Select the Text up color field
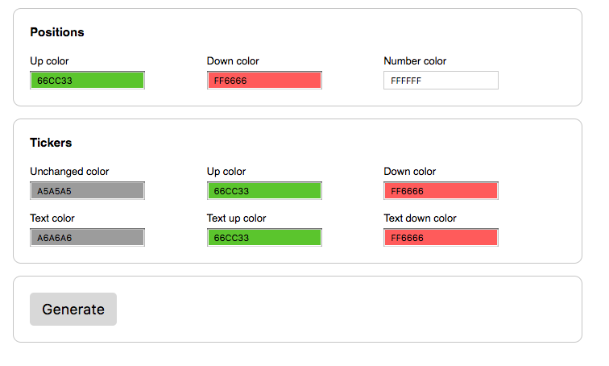This screenshot has width=609, height=366. pos(264,237)
